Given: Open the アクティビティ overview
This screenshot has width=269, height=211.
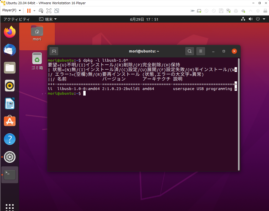Looking at the screenshot, I should (x=17, y=19).
